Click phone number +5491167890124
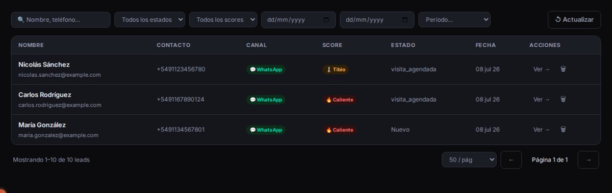Image resolution: width=612 pixels, height=193 pixels. (x=181, y=100)
